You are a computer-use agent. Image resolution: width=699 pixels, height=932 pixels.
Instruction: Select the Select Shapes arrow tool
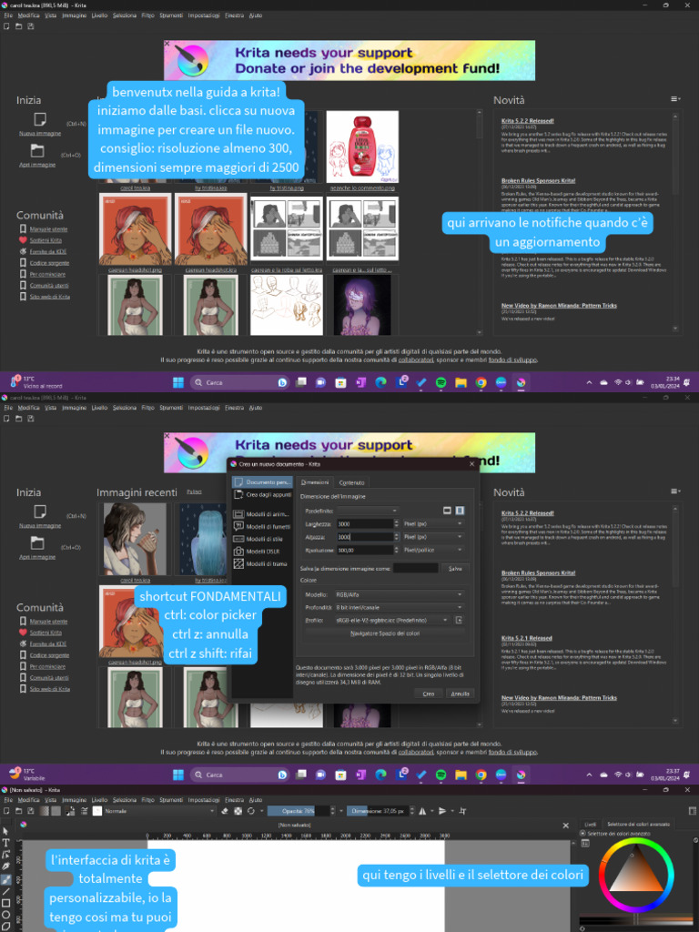click(x=6, y=831)
